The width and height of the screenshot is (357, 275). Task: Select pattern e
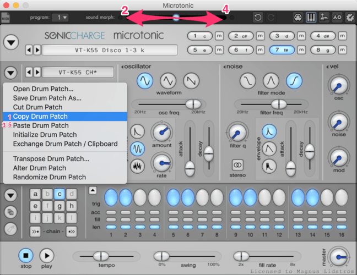[35, 206]
